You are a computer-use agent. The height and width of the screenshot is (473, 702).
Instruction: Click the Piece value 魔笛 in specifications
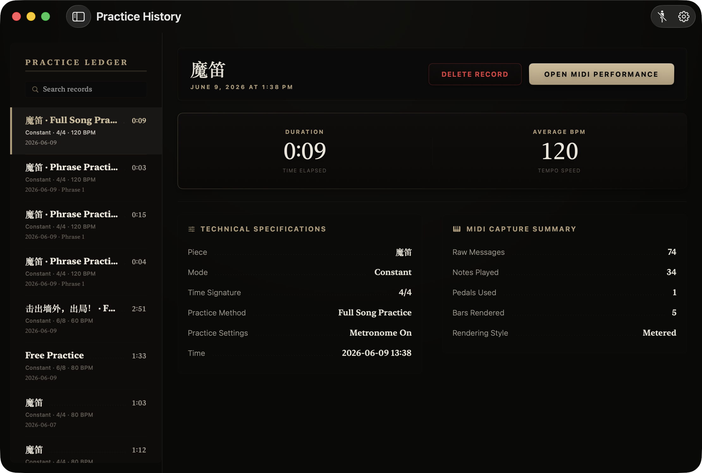[403, 252]
